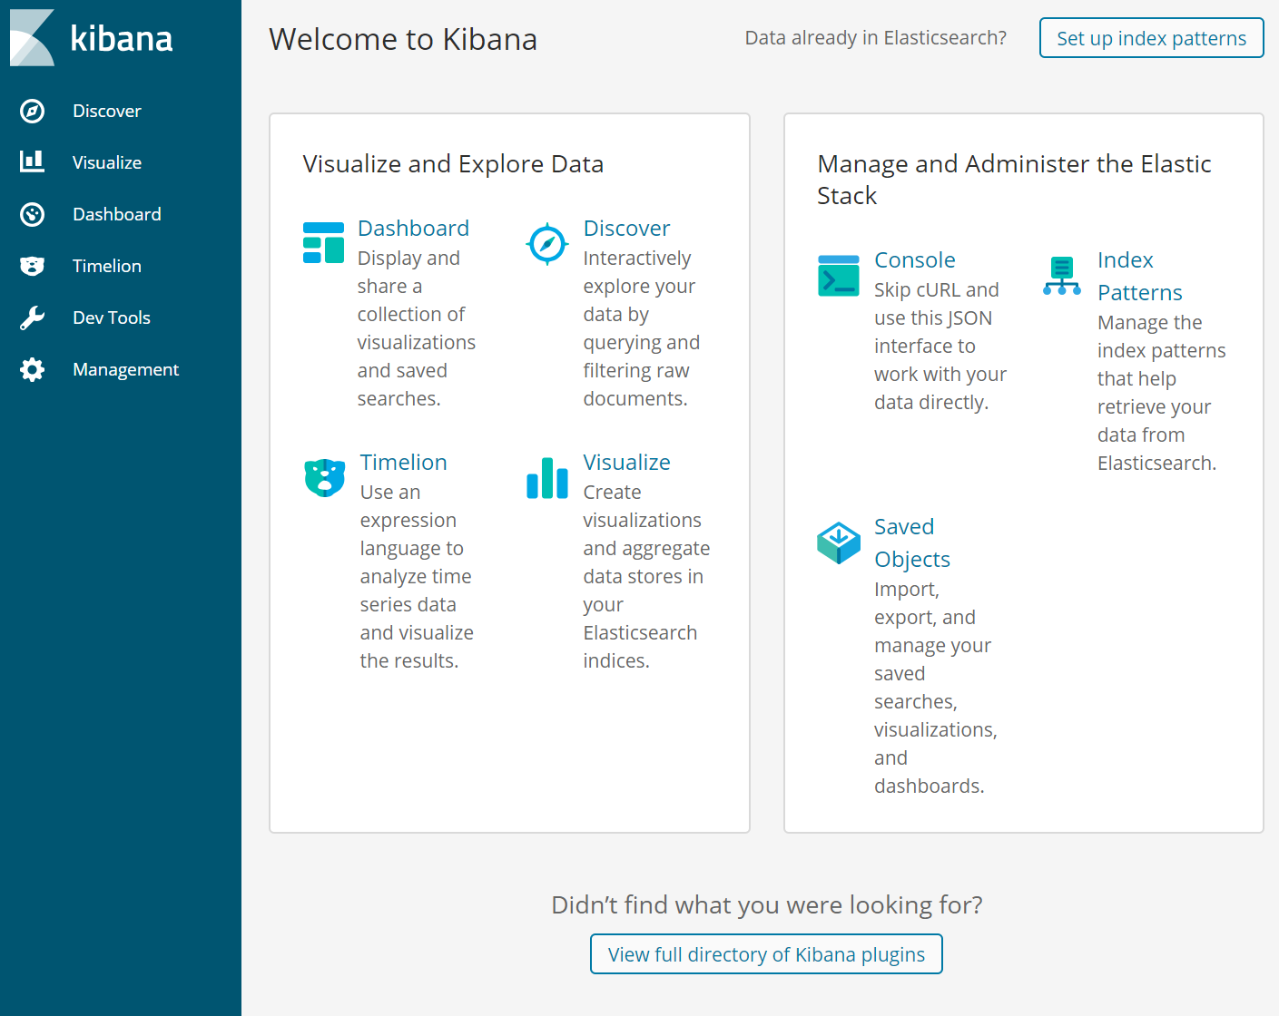Open the Console link
Viewport: 1279px width, 1016px height.
point(915,260)
